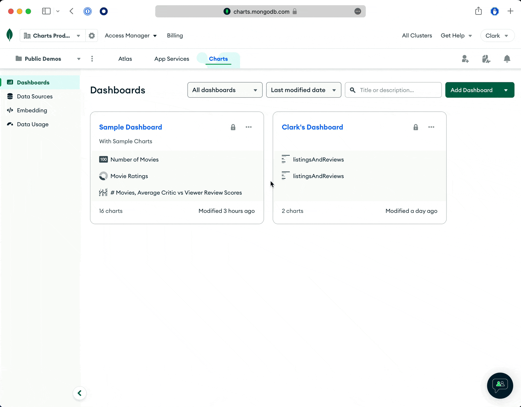Open the Safari sidebar options chevron
The image size is (521, 407).
58,11
